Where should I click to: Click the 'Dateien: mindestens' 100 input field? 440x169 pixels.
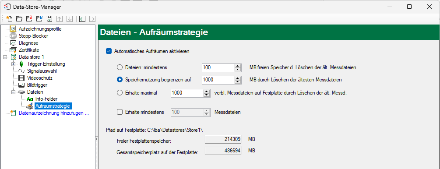(x=218, y=67)
